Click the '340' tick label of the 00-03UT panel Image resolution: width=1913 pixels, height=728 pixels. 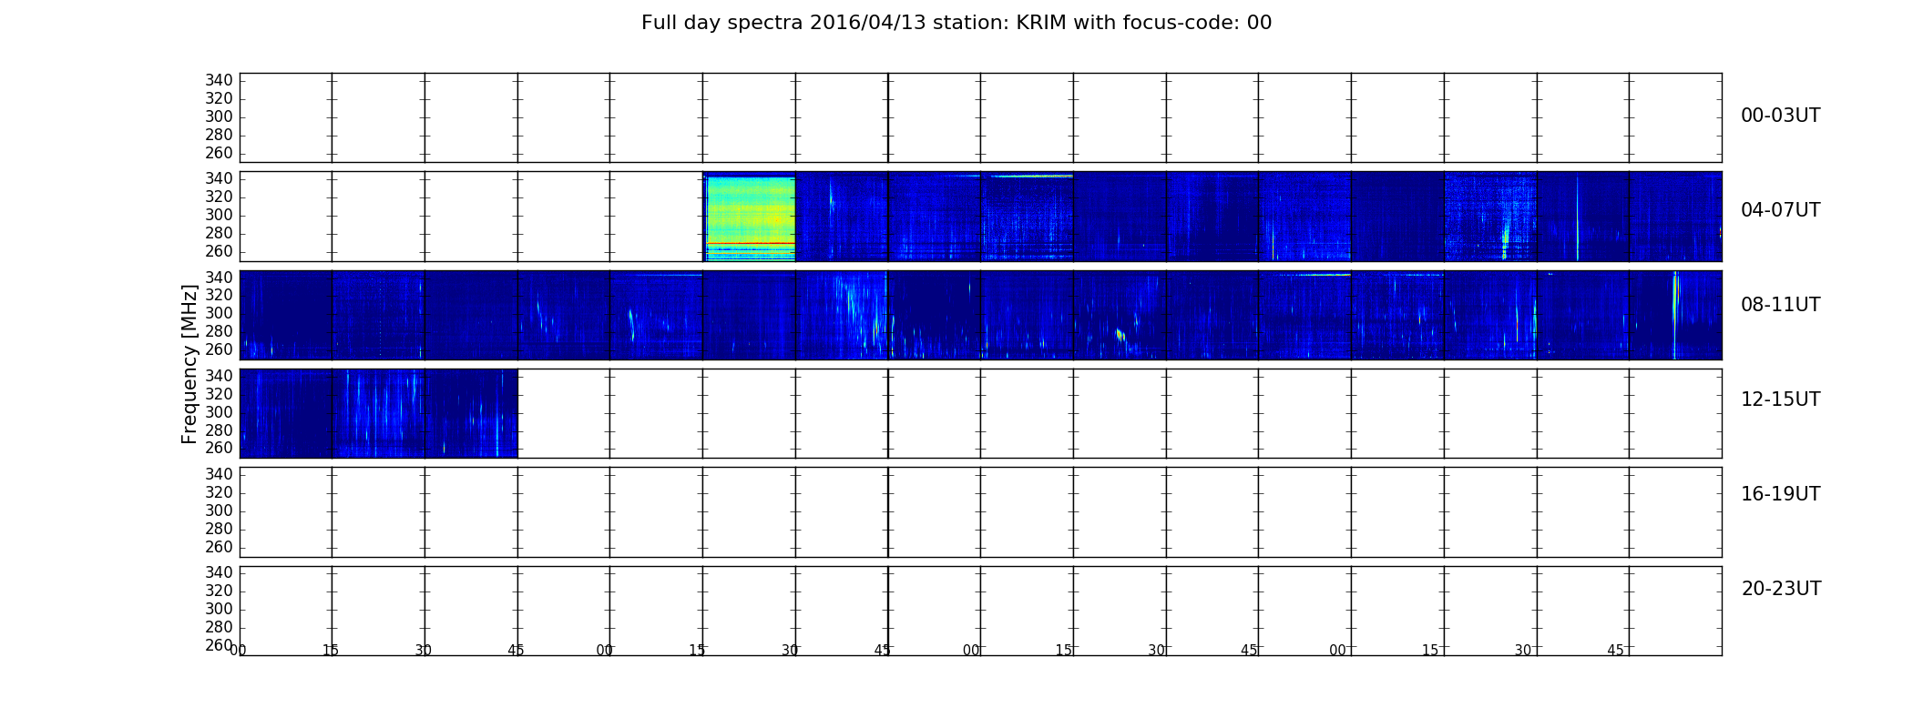click(219, 80)
